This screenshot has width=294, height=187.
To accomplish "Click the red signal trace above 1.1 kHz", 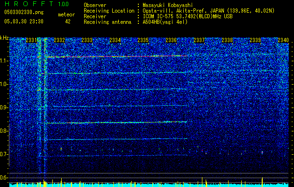I will click(117, 56).
